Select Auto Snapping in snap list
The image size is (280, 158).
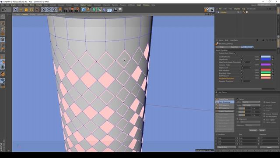click(225, 102)
